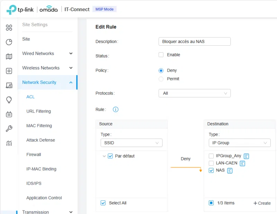Viewport: 277px width, 214px height.
Task: Open the Insights lightbulb icon
Action: click(9, 100)
